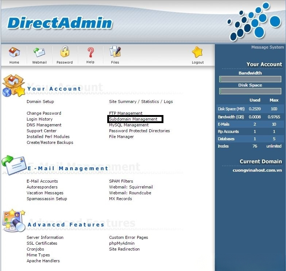This screenshot has height=271, width=286.
Task: Open Password Protected Directories
Action: [139, 131]
